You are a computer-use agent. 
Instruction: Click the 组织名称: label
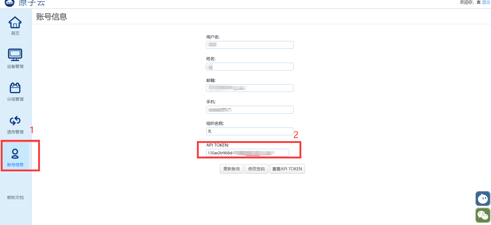215,123
